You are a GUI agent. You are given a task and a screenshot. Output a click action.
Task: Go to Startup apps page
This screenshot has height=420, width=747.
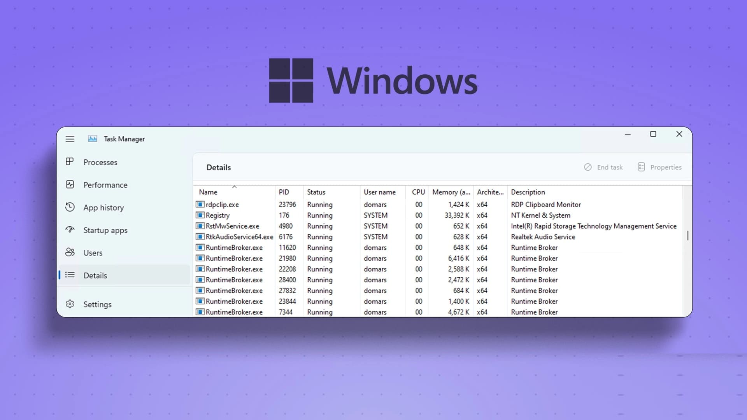point(124,230)
